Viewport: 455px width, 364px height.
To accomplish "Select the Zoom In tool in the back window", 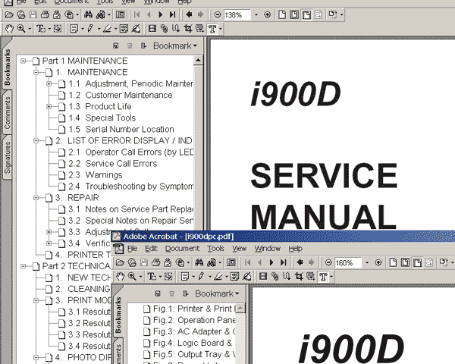I will (x=21, y=29).
